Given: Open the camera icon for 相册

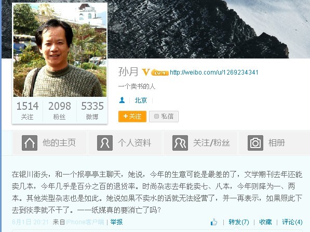Looking at the screenshot, I should (x=255, y=143).
